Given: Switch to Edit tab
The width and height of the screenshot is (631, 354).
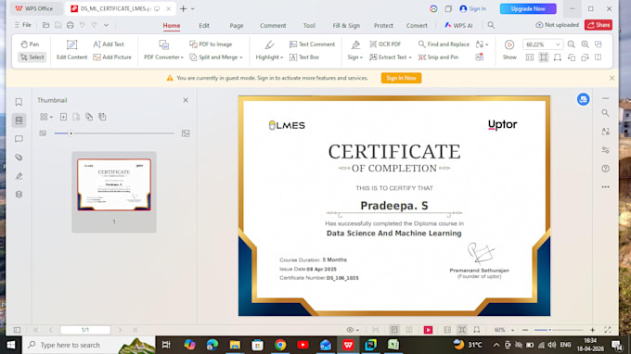Looking at the screenshot, I should (x=204, y=25).
